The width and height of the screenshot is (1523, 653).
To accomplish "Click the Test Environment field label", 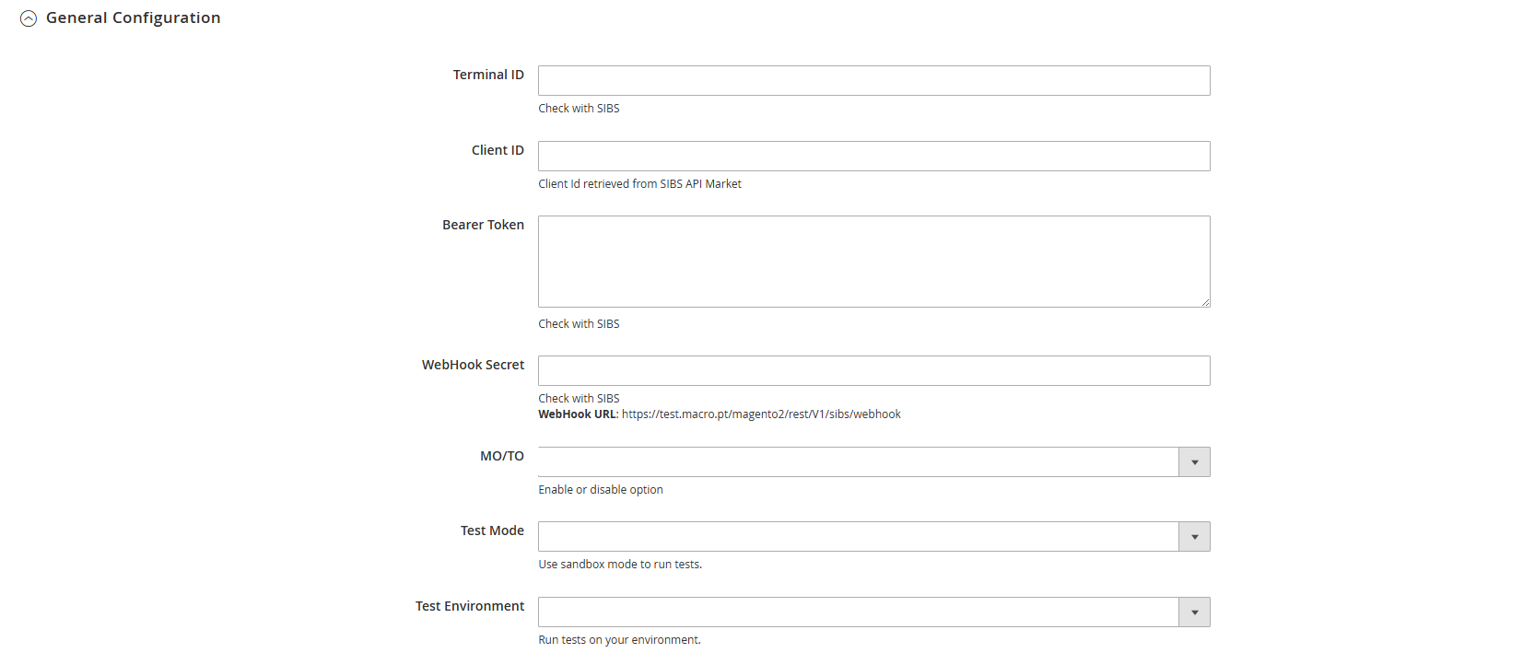I will coord(470,607).
